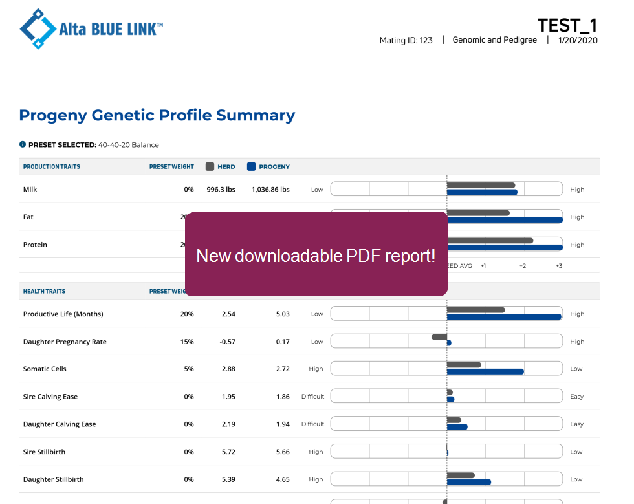This screenshot has width=634, height=504.
Task: Click the TEST_1 report title
Action: pos(567,25)
